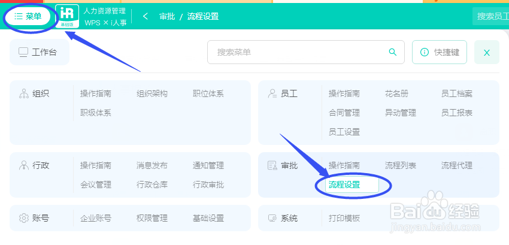509x245 pixels.
Task: Open the 流程设置 menu item
Action: pos(344,184)
